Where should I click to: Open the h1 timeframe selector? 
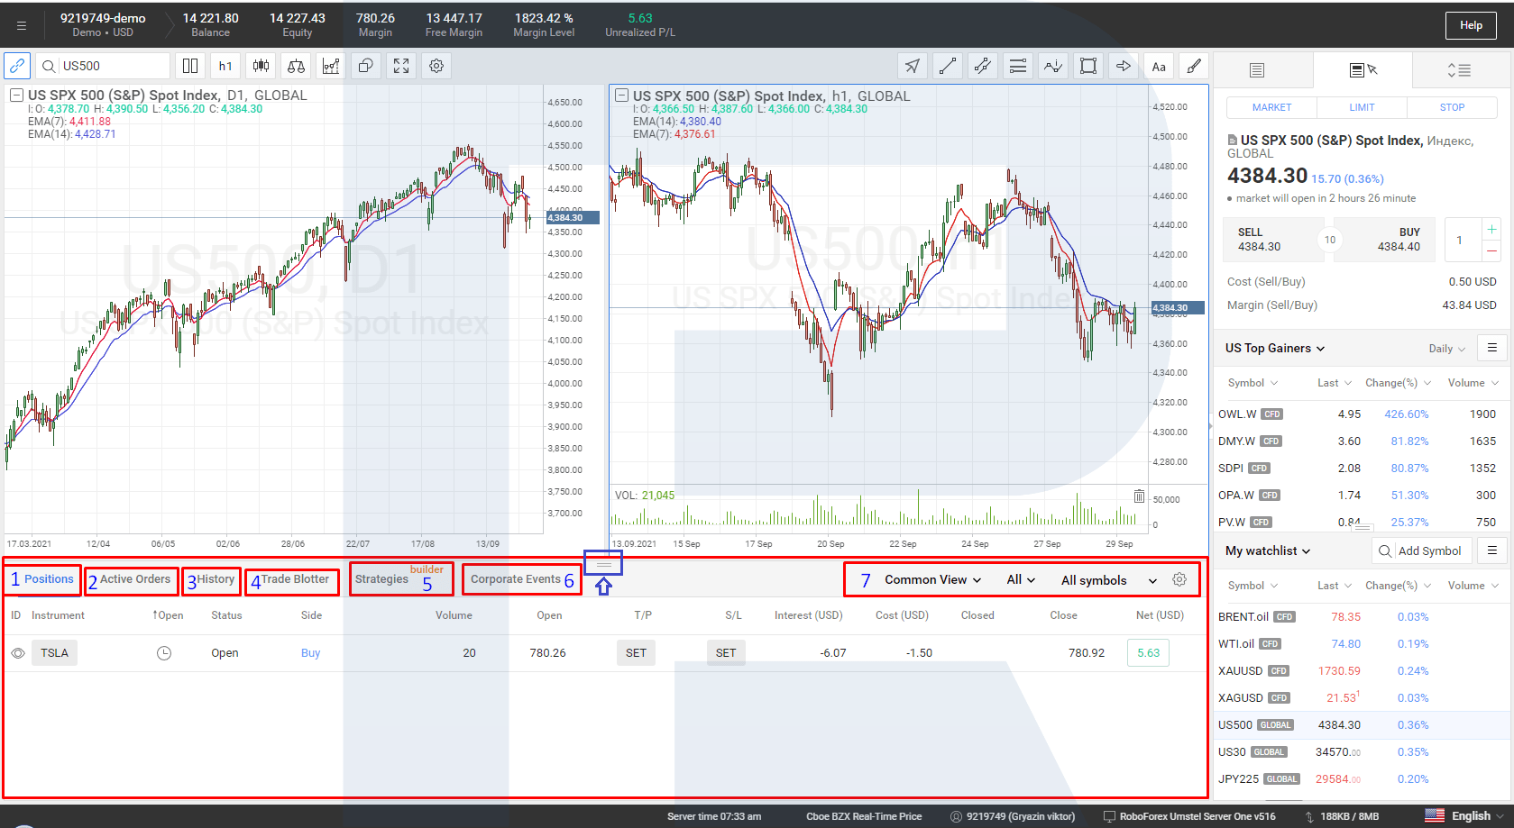[x=225, y=66]
